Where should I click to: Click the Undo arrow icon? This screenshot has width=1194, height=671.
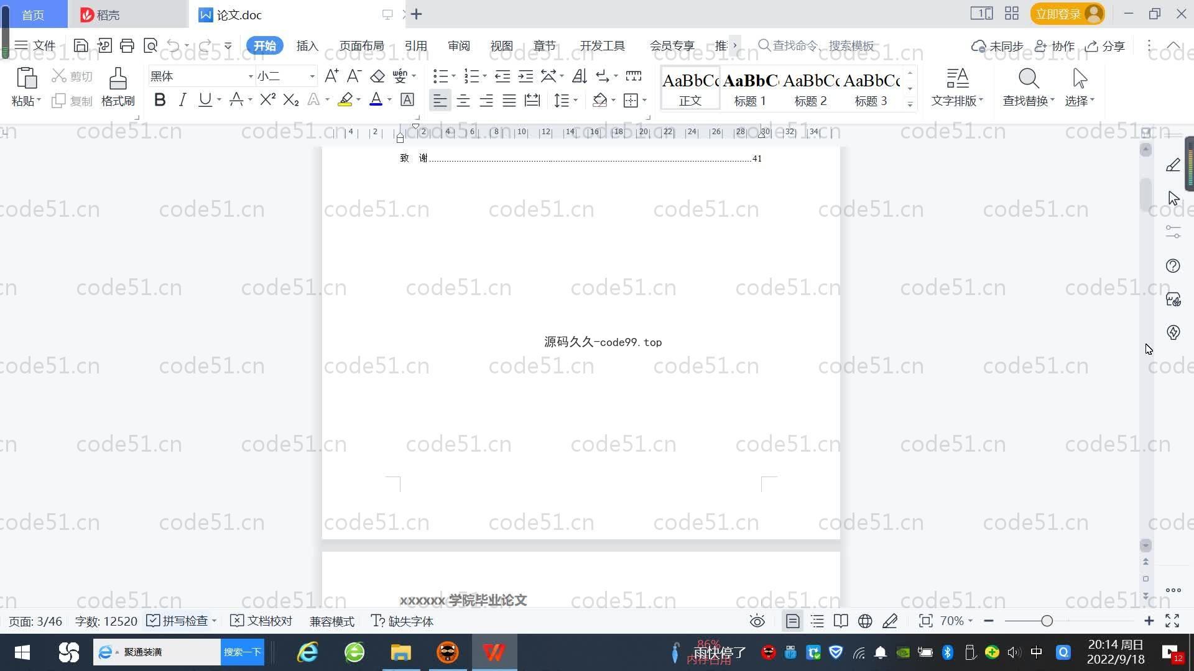coord(174,45)
